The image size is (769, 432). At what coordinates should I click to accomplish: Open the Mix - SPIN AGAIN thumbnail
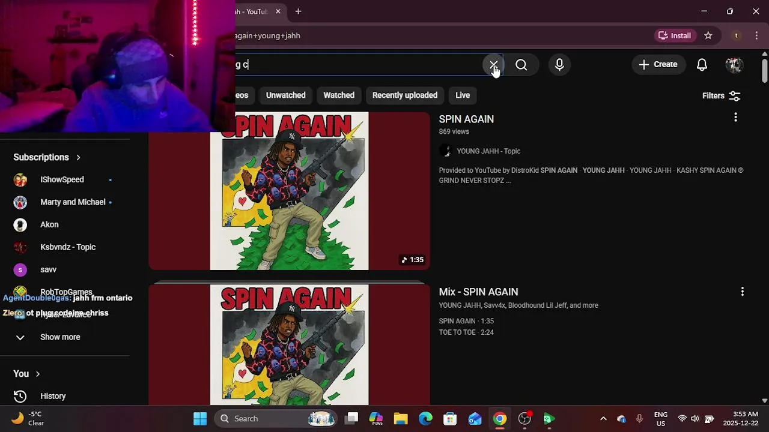(x=289, y=345)
